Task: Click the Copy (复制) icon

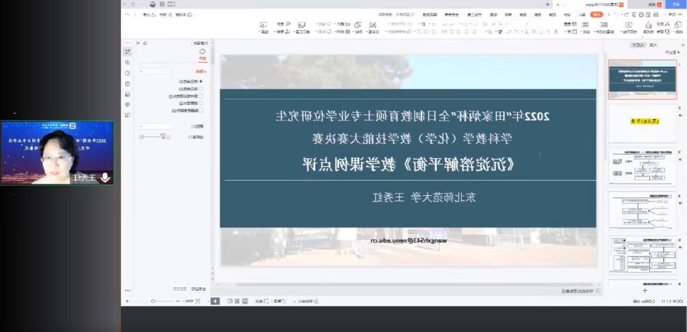Action: (x=668, y=32)
